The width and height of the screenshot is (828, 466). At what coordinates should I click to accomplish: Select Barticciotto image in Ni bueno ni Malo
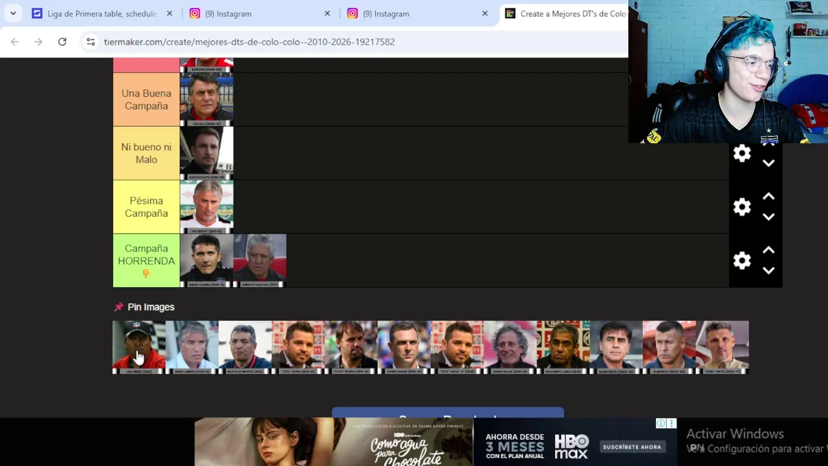[206, 153]
